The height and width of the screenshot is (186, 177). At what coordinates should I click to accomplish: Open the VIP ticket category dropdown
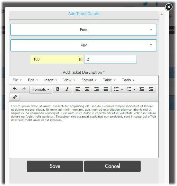[x=83, y=45]
